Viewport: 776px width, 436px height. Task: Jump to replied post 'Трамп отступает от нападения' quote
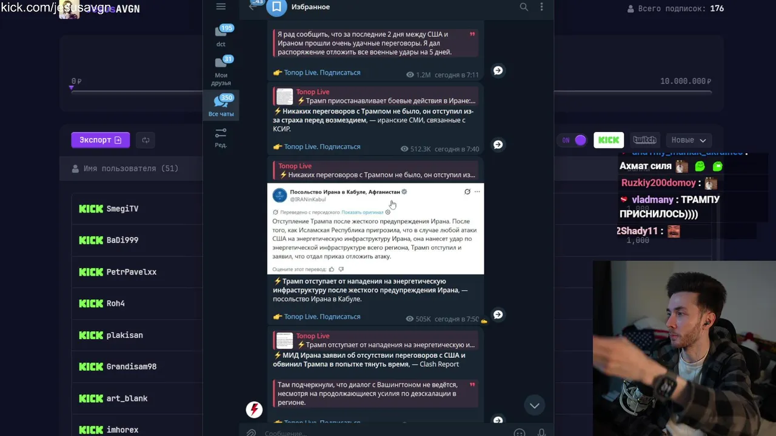point(376,340)
